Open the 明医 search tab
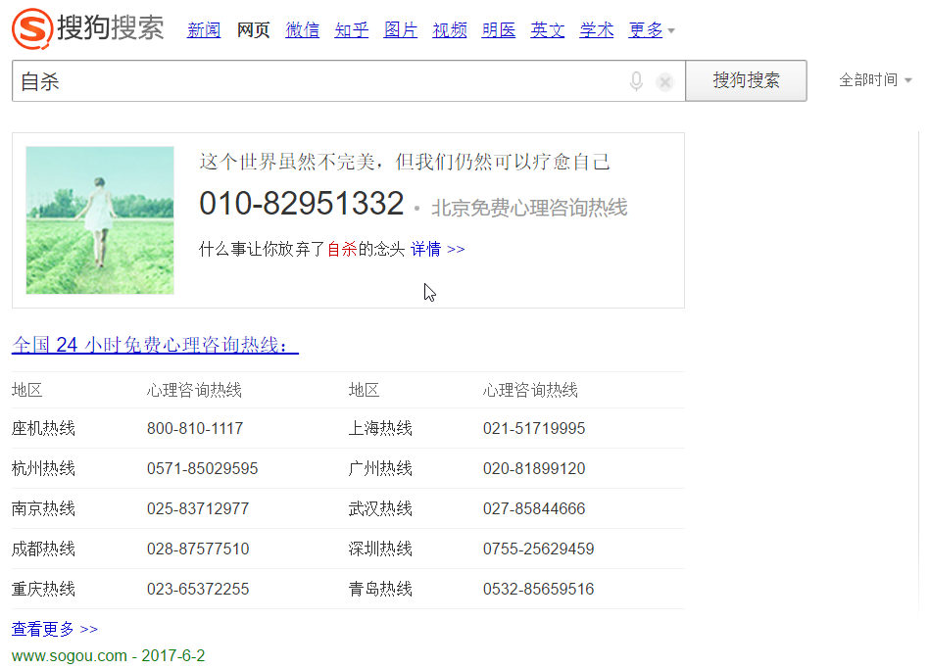The image size is (929, 669). click(x=498, y=30)
